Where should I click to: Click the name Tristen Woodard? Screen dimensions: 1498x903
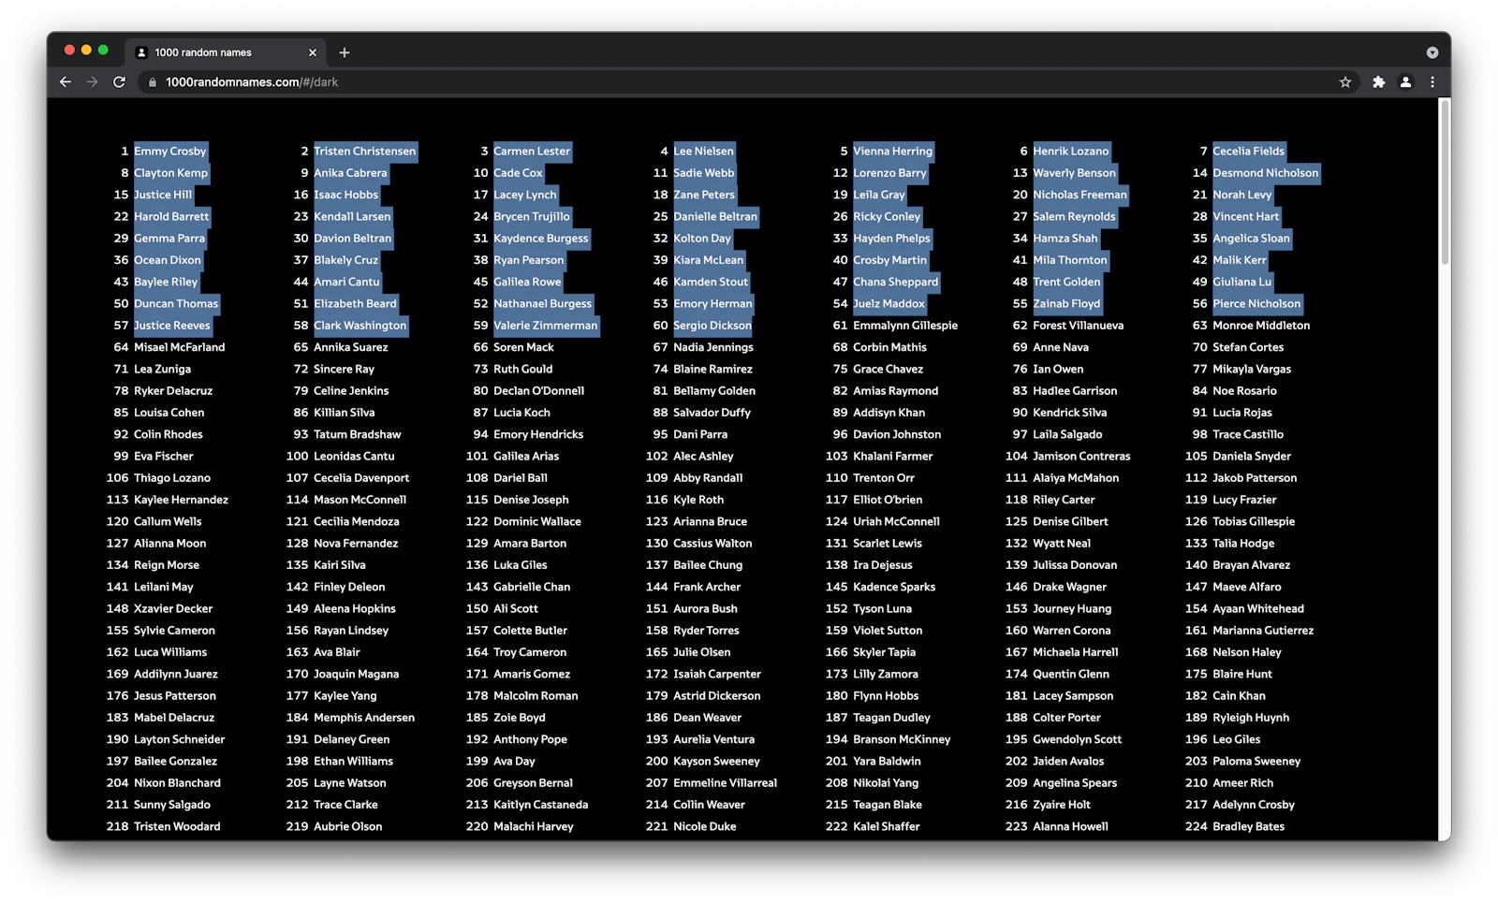[178, 827]
